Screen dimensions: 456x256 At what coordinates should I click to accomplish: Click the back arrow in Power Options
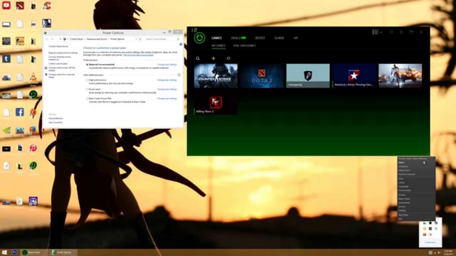coord(47,39)
